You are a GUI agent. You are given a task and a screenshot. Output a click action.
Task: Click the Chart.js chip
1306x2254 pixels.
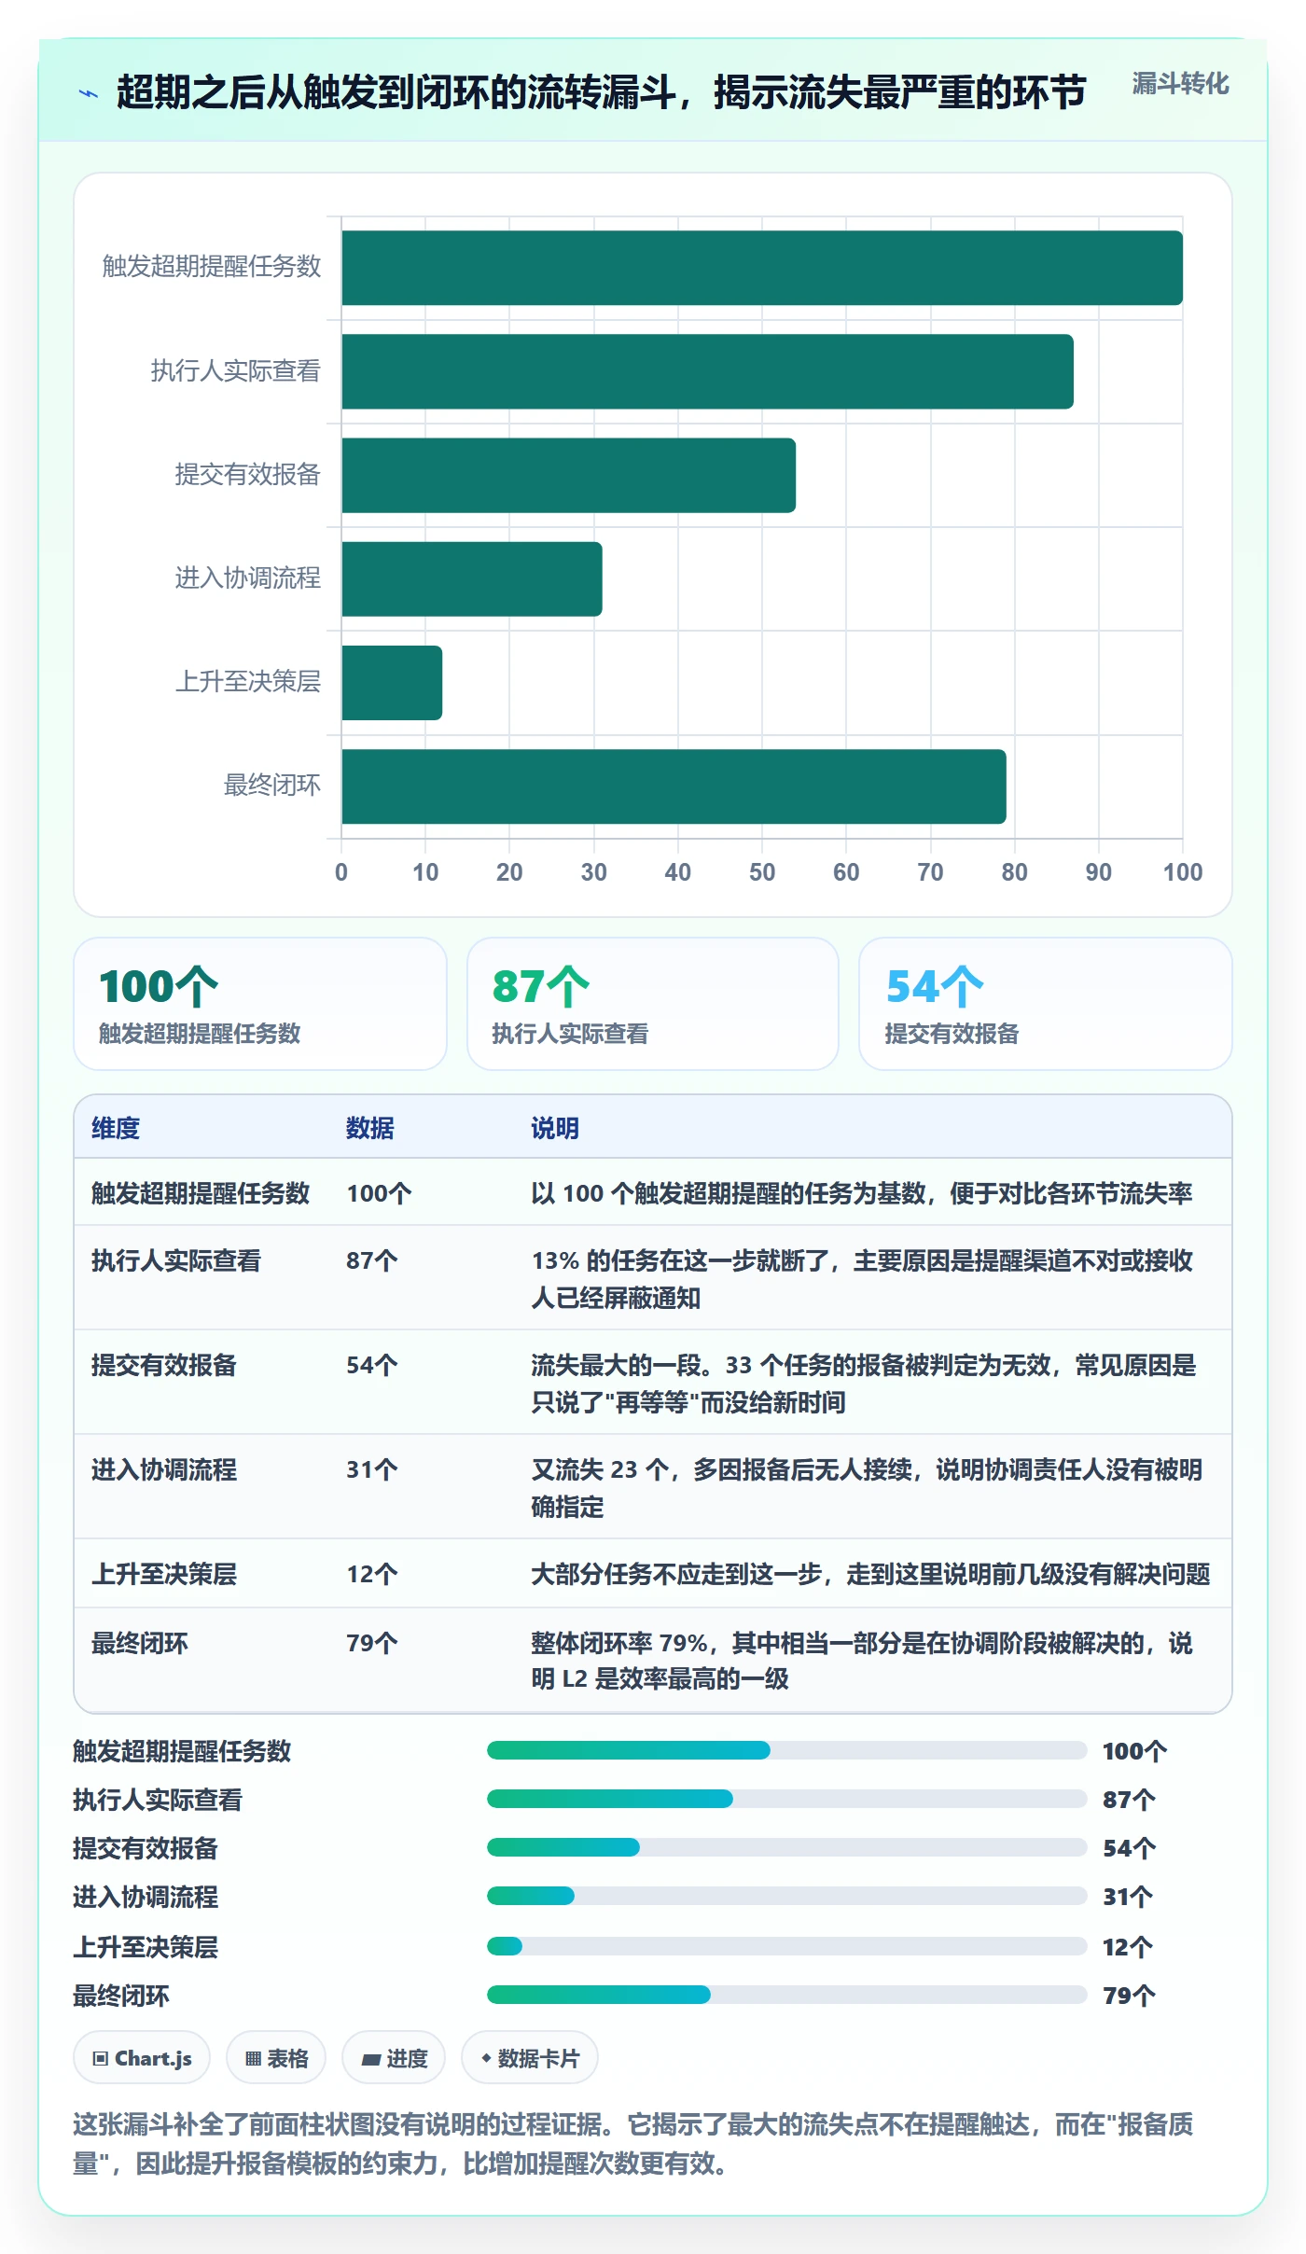[142, 2057]
